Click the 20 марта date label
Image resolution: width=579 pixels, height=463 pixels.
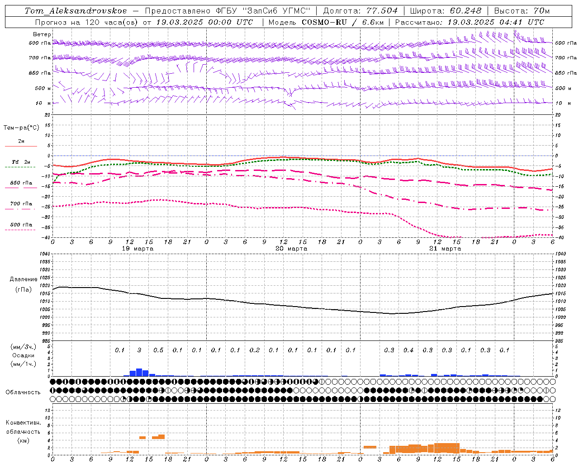pyautogui.click(x=291, y=249)
